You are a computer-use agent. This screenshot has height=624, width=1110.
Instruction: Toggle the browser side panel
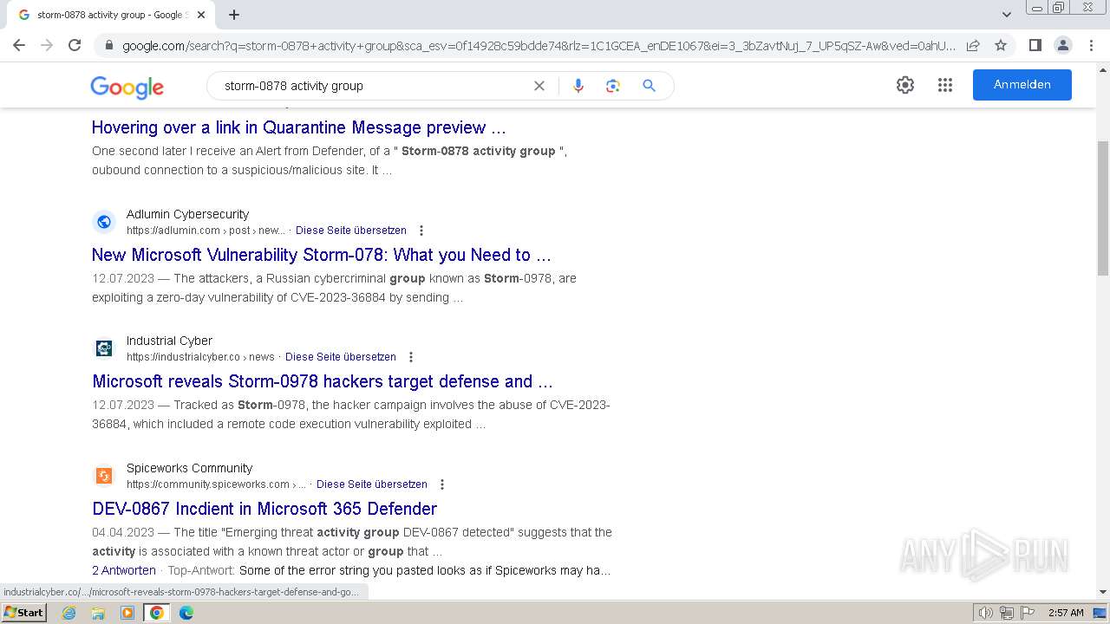pos(1035,45)
